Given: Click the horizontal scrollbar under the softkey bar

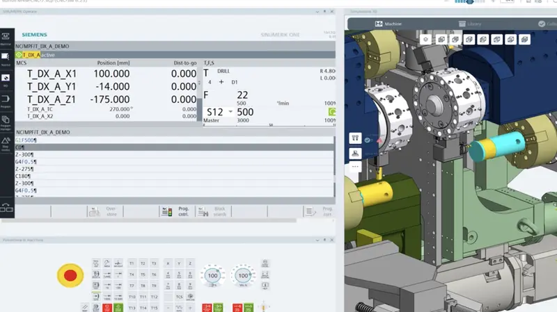Looking at the screenshot, I should coord(148,220).
